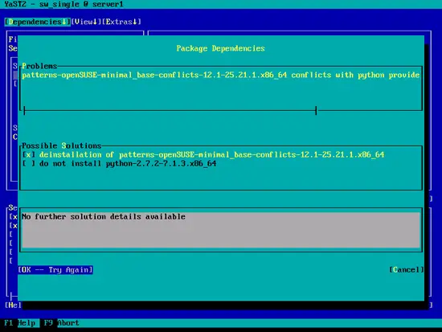
Task: Click the Package Dependencies dialog title
Action: pyautogui.click(x=220, y=48)
